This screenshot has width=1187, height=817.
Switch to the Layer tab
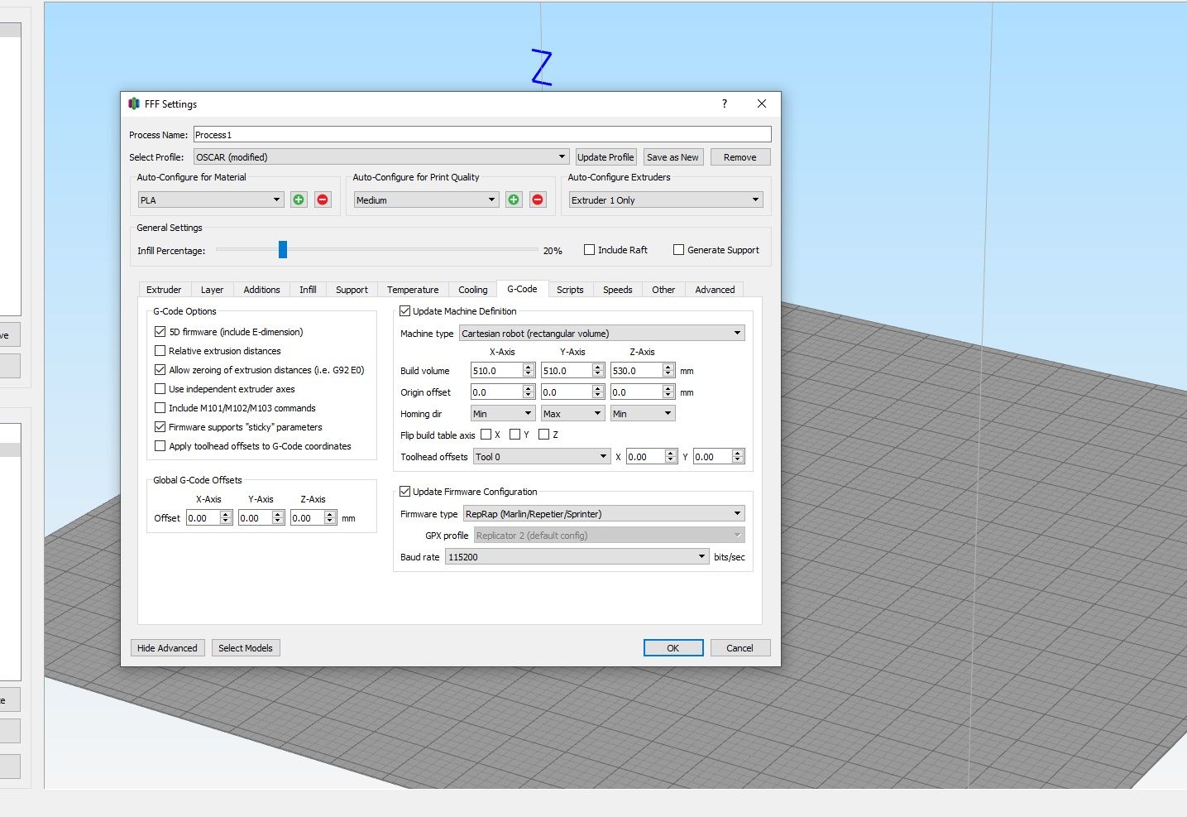coord(212,290)
